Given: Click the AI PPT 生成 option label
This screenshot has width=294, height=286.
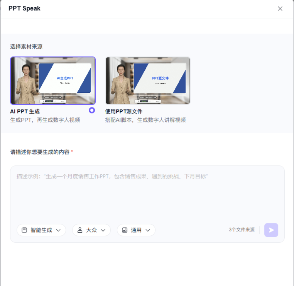Looking at the screenshot, I should (25, 111).
